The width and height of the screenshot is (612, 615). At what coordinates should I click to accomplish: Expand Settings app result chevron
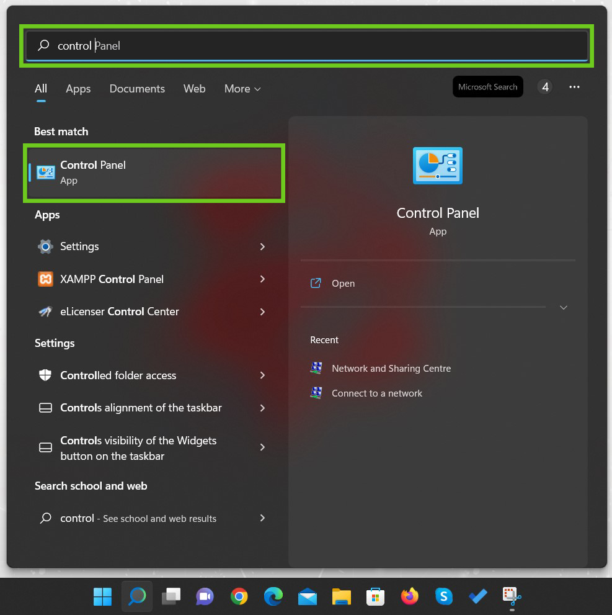coord(262,247)
